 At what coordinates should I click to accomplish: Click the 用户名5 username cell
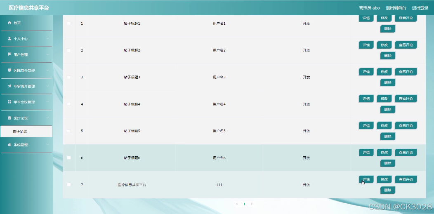(x=219, y=131)
